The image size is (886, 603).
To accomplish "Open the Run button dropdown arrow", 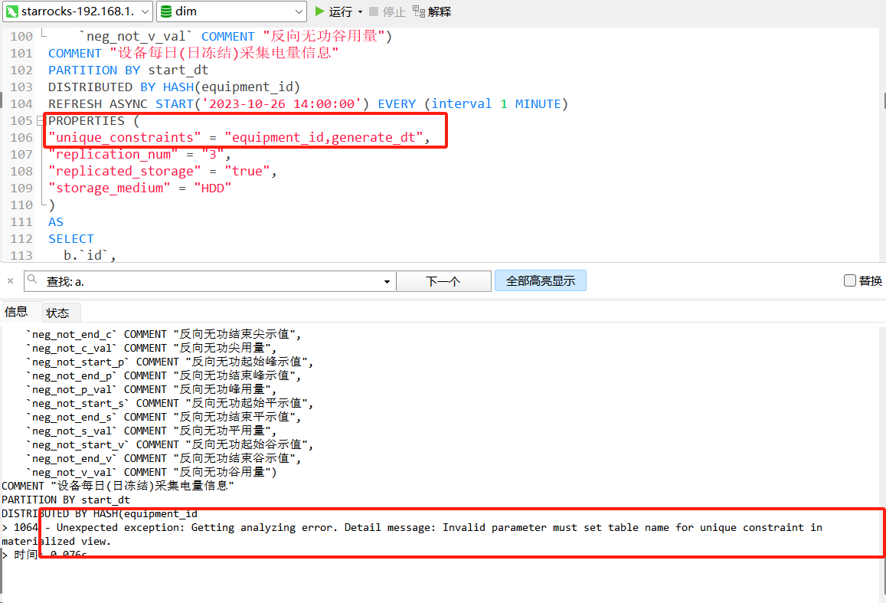I will pyautogui.click(x=360, y=12).
